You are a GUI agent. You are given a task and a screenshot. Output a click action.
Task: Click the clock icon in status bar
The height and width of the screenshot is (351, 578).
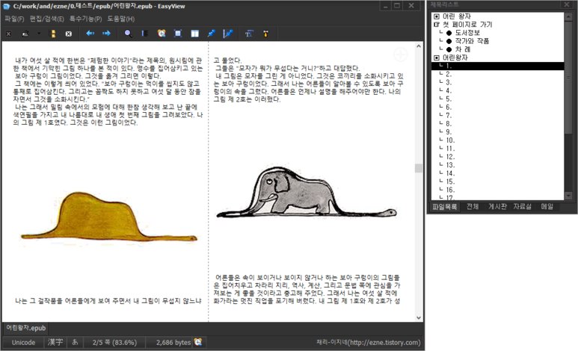coord(198,342)
